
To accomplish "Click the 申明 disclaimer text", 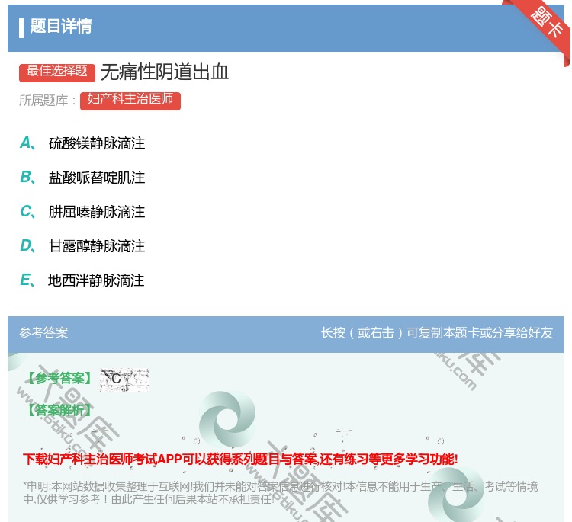I will pos(280,492).
